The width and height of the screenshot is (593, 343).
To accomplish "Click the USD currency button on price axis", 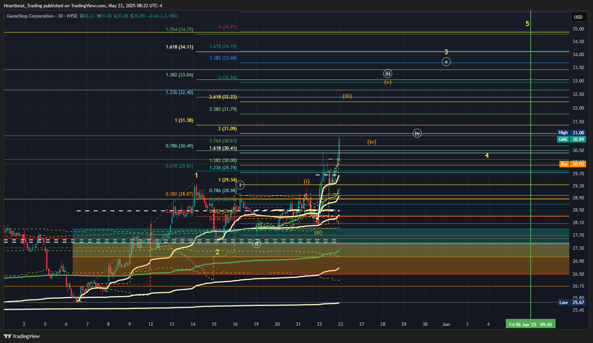I will tap(578, 17).
